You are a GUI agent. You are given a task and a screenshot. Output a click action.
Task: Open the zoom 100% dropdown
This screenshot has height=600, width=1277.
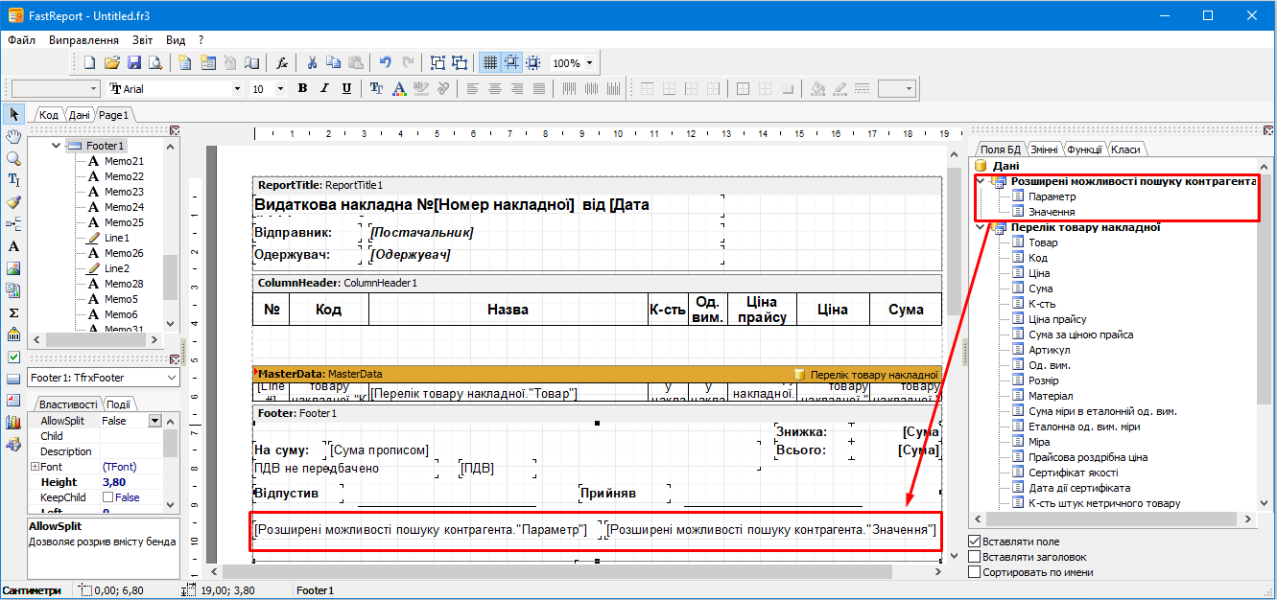pyautogui.click(x=589, y=63)
